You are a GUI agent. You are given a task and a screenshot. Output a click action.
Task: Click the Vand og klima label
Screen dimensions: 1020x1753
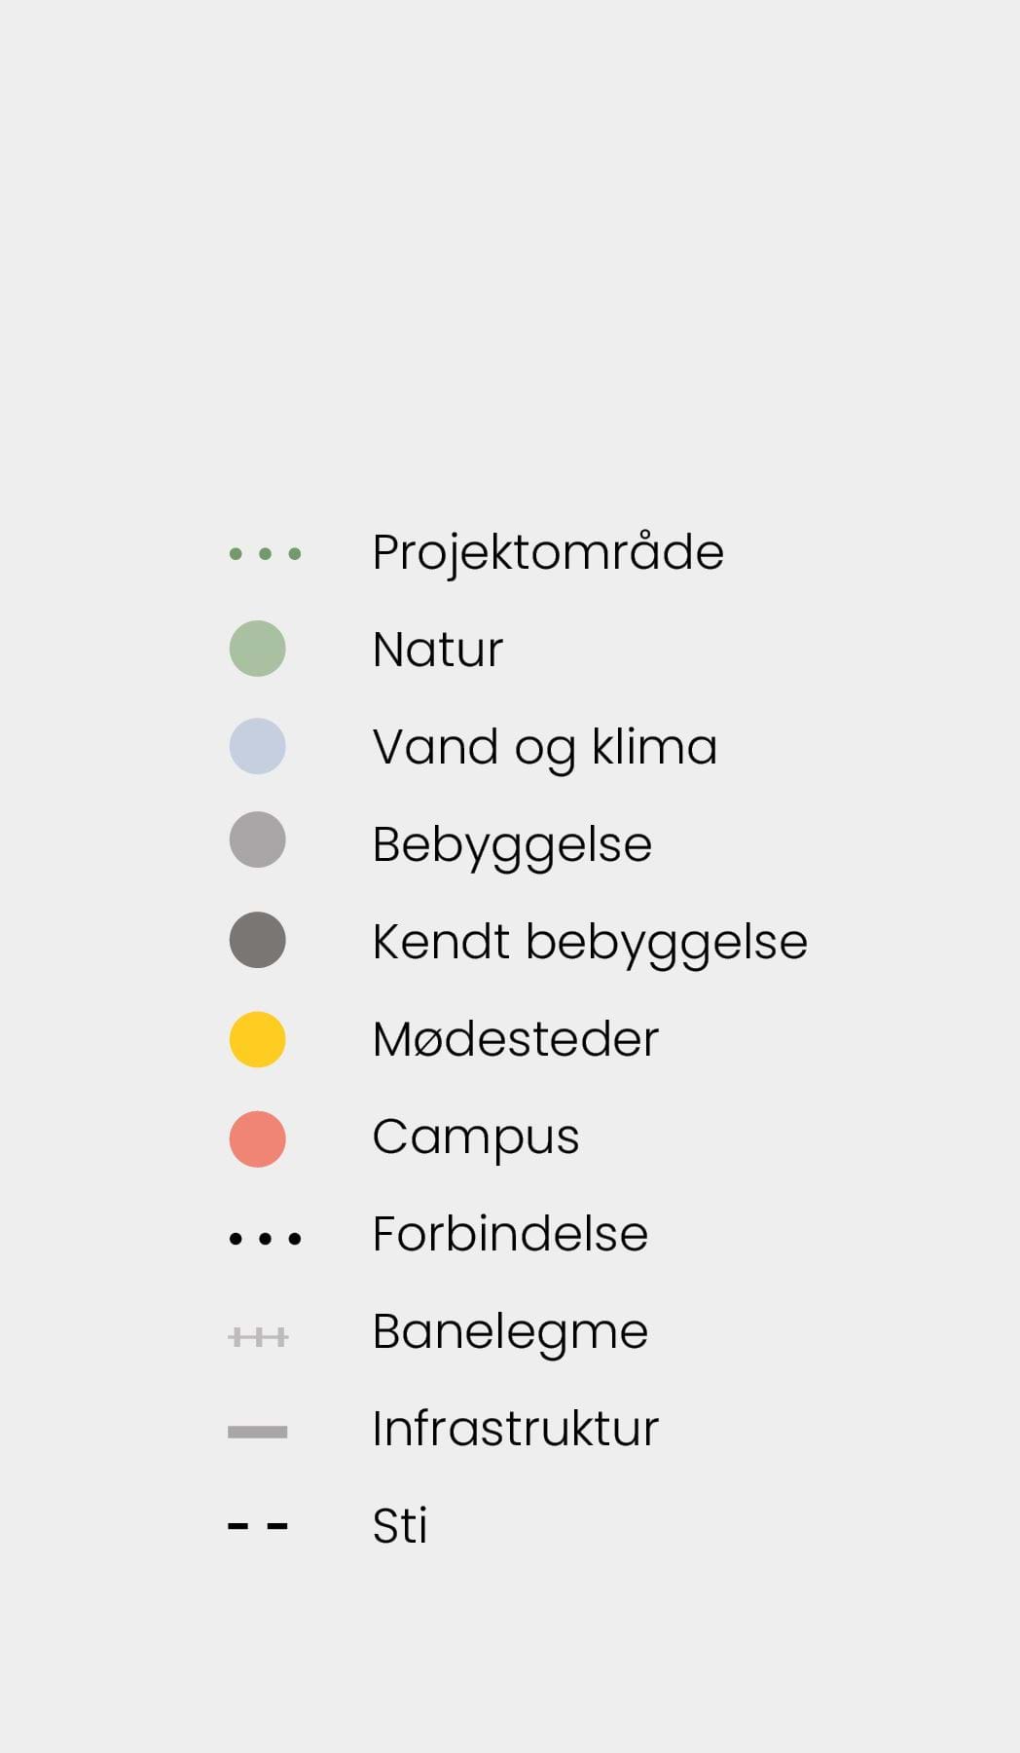[x=545, y=748]
